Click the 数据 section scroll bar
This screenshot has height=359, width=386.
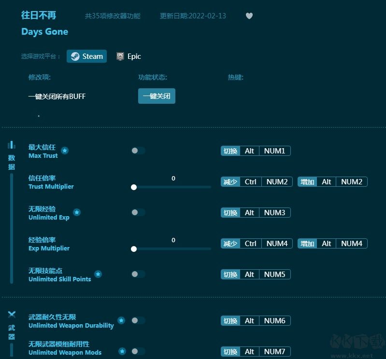[11, 228]
